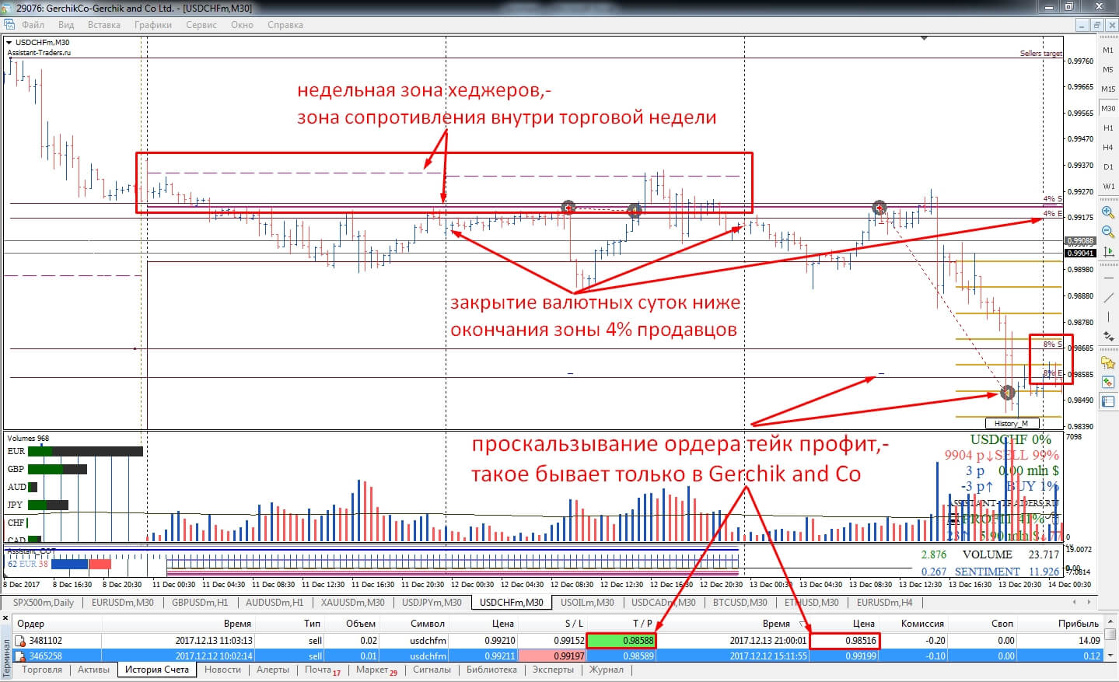
Task: Open the Сигналы terminal tab
Action: (432, 670)
